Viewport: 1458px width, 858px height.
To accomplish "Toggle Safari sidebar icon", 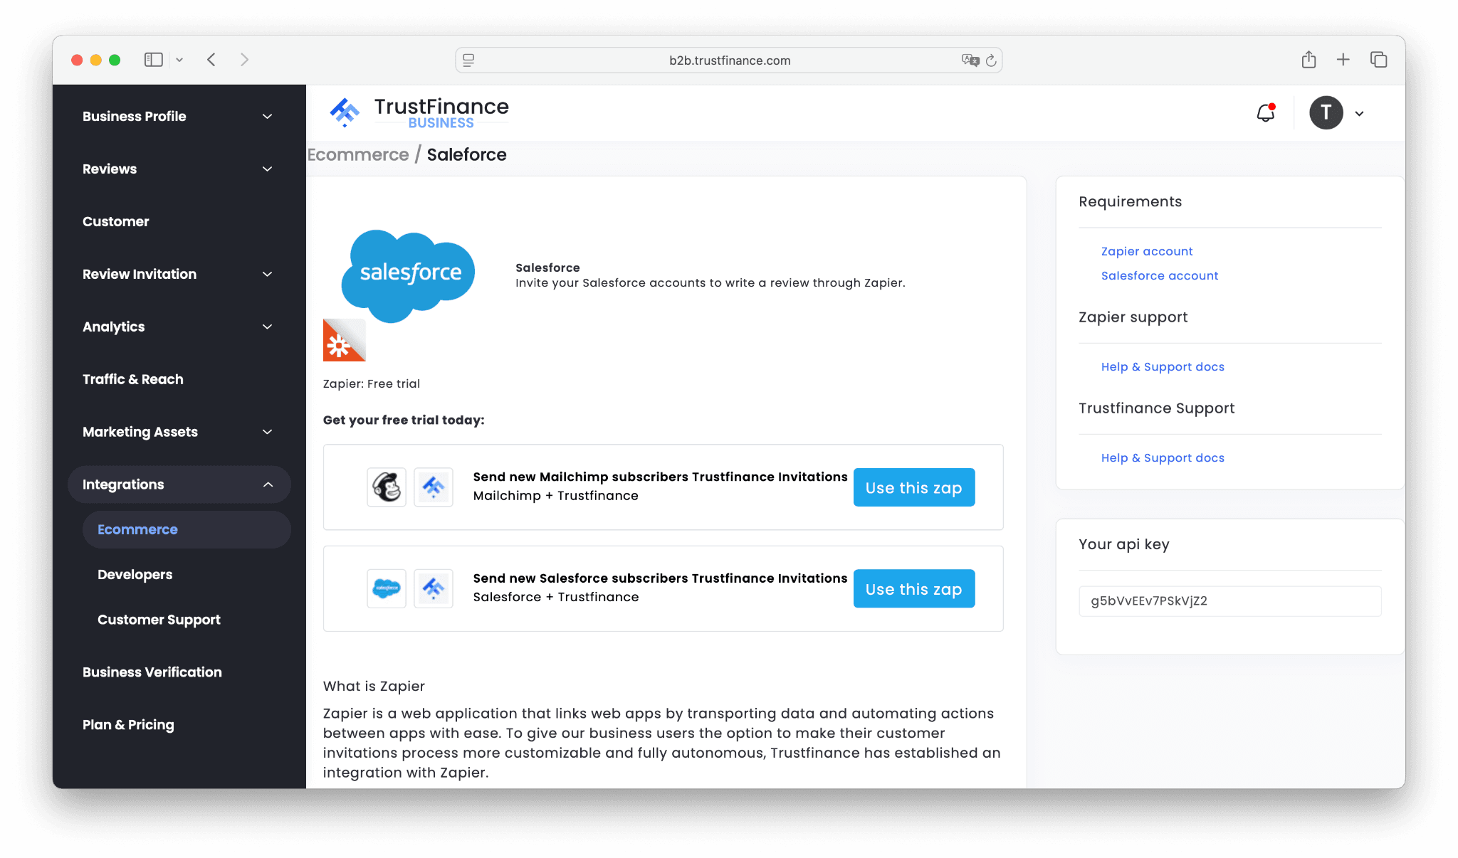I will (154, 60).
